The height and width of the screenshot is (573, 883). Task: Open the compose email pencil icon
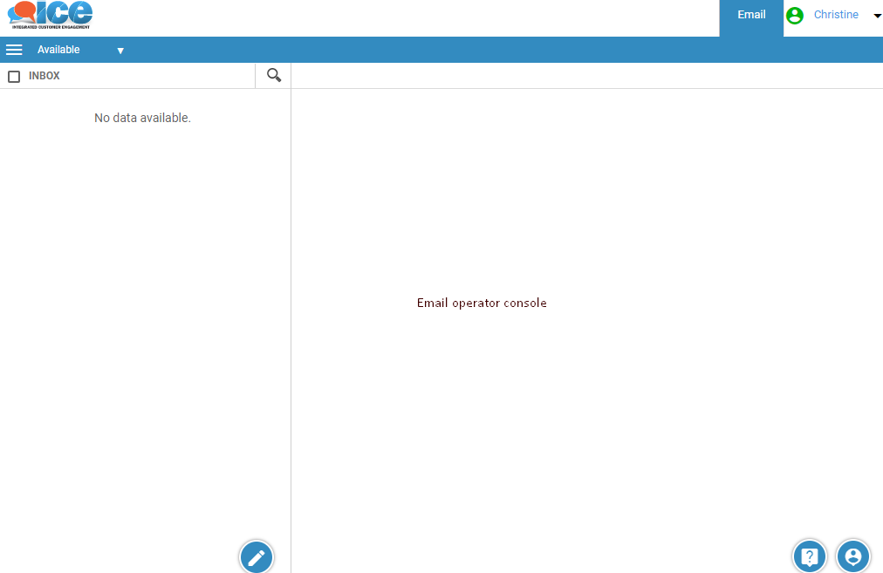(256, 556)
